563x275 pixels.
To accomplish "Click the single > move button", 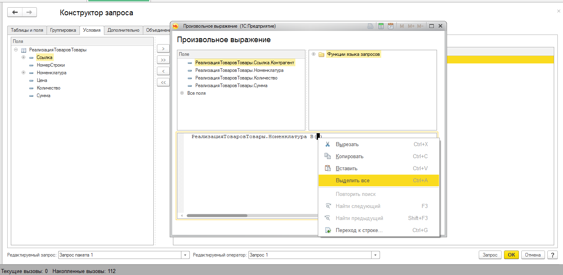I will 163,49.
